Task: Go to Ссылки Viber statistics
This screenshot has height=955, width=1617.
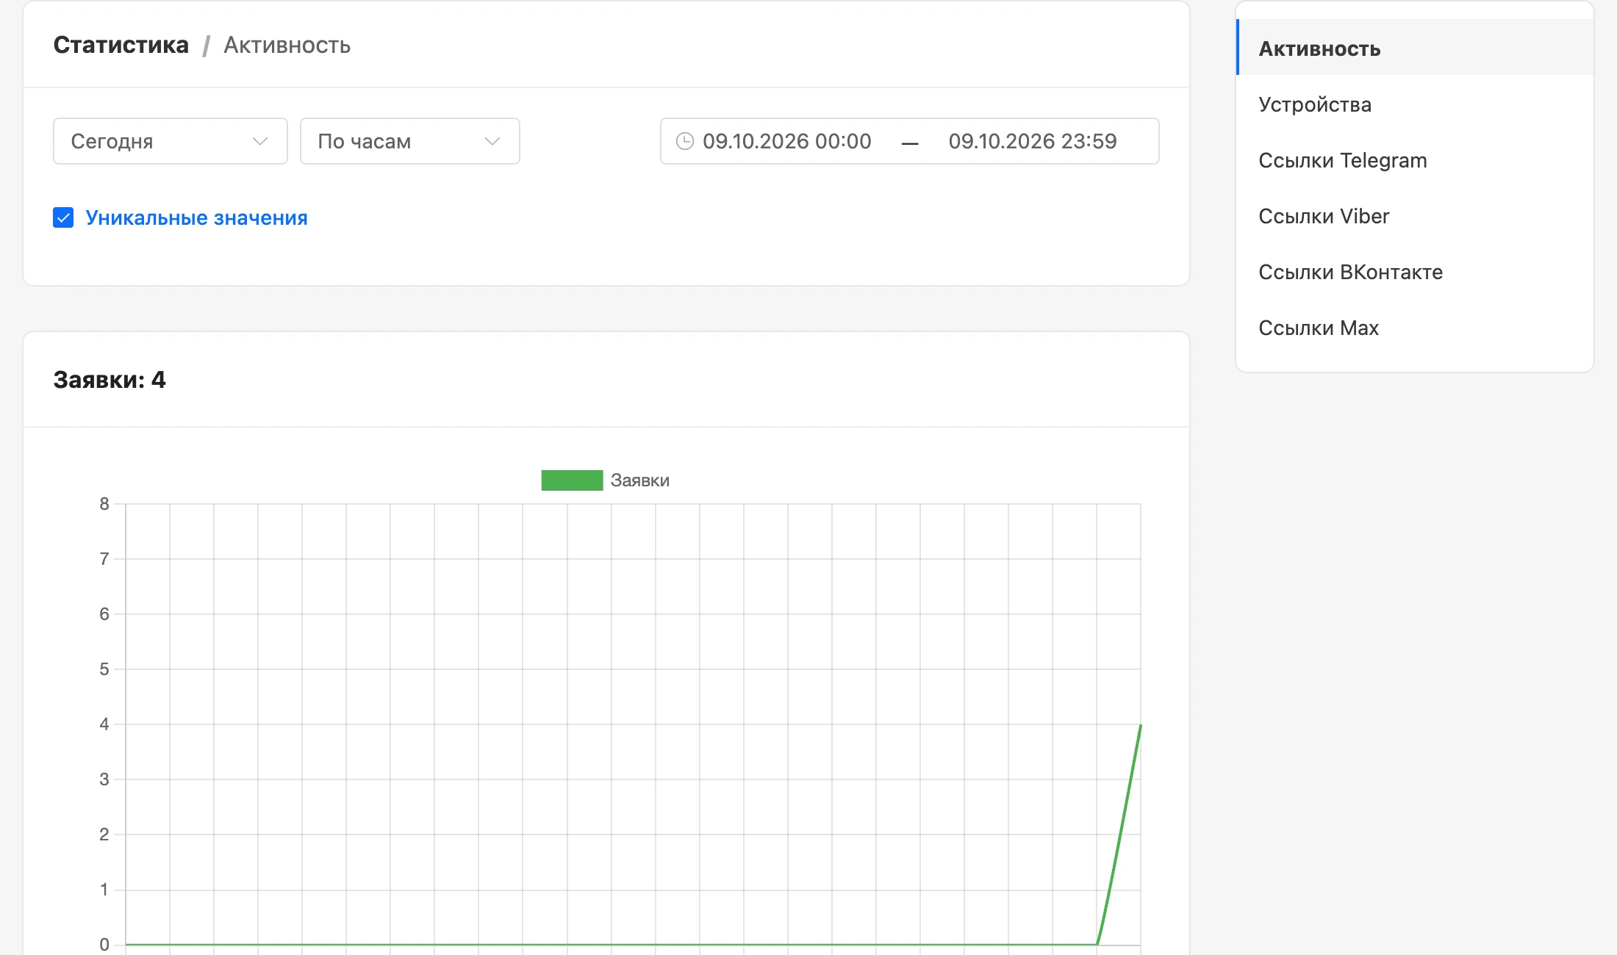Action: tap(1415, 216)
